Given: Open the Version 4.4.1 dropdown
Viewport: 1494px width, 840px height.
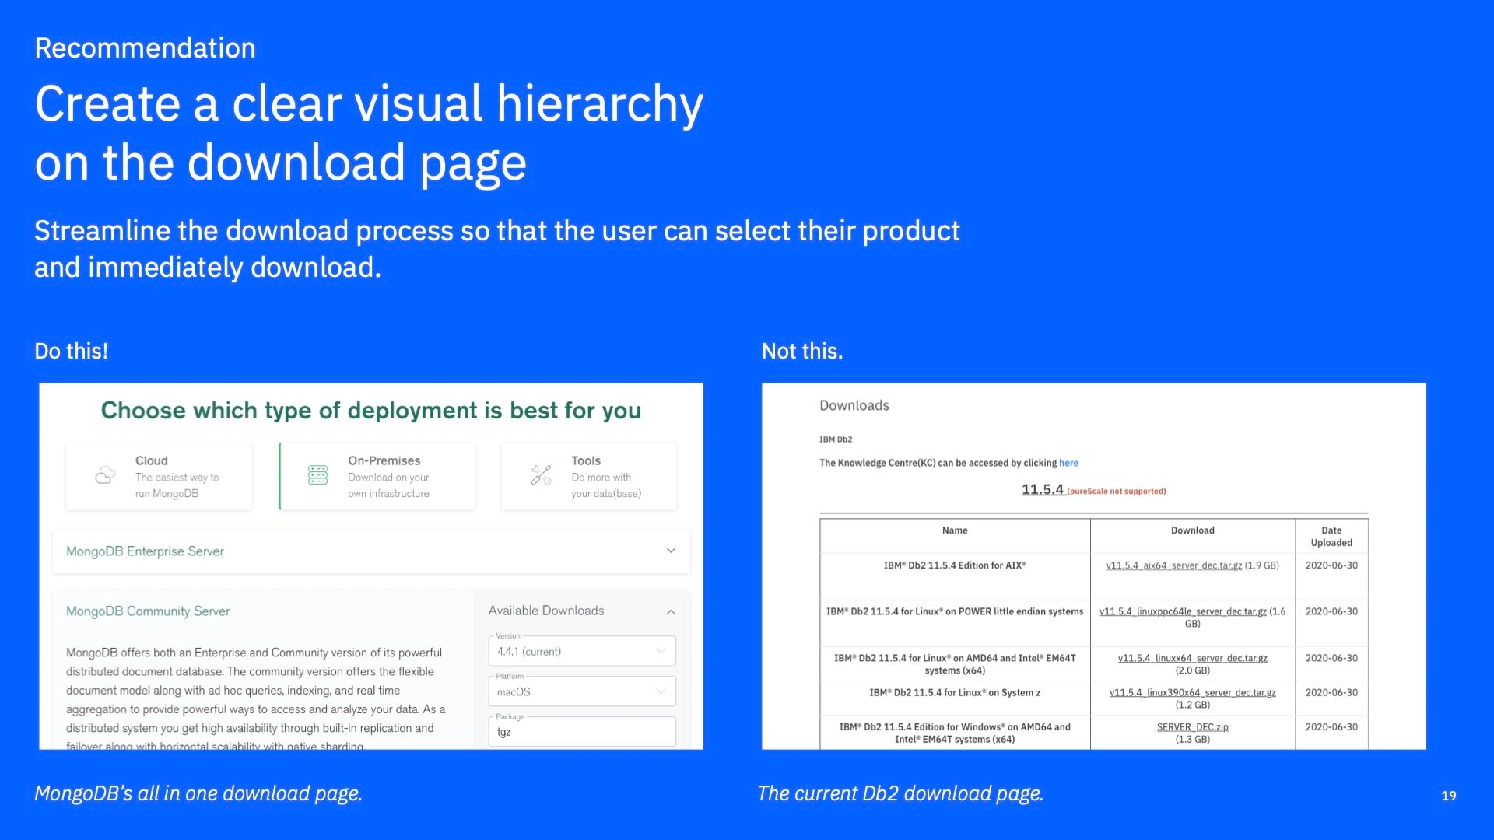Looking at the screenshot, I should tap(581, 652).
